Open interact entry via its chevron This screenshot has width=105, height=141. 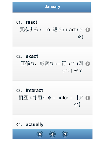pyautogui.click(x=88, y=98)
